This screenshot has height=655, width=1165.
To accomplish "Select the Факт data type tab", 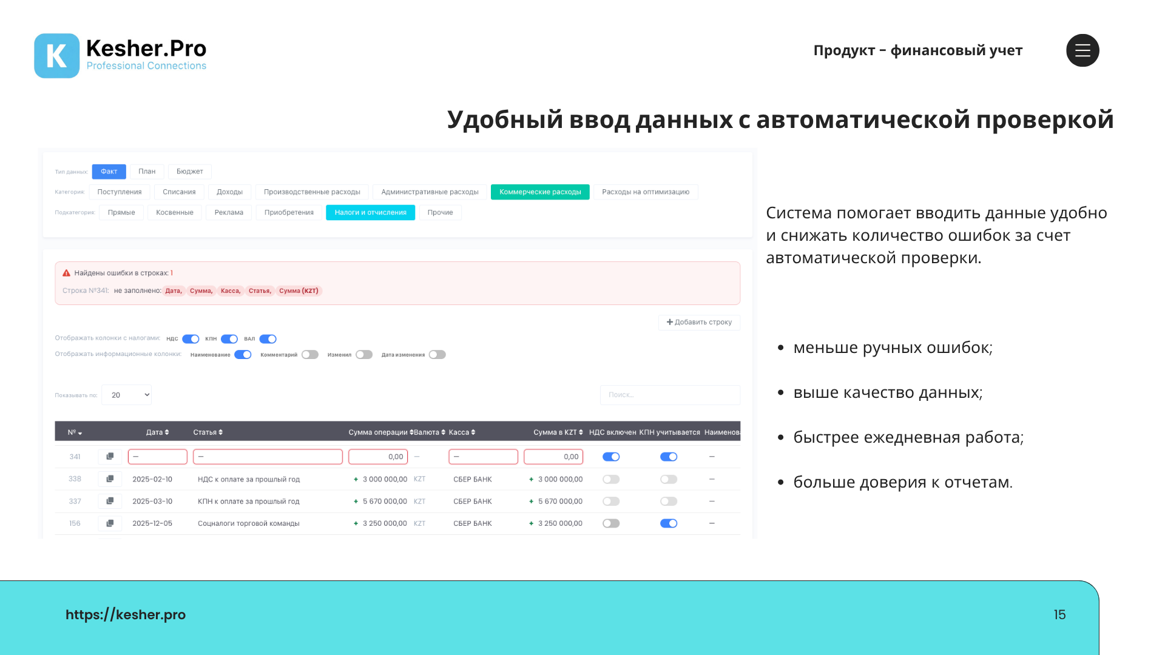I will [109, 172].
